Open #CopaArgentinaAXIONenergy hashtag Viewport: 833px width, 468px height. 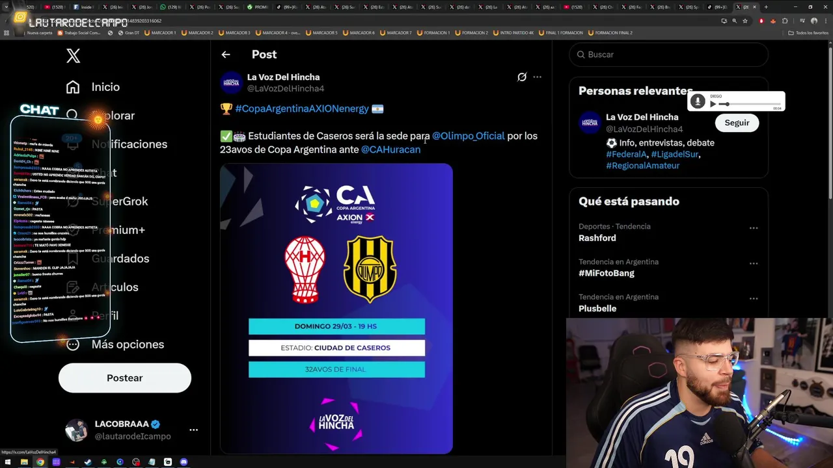pyautogui.click(x=302, y=109)
